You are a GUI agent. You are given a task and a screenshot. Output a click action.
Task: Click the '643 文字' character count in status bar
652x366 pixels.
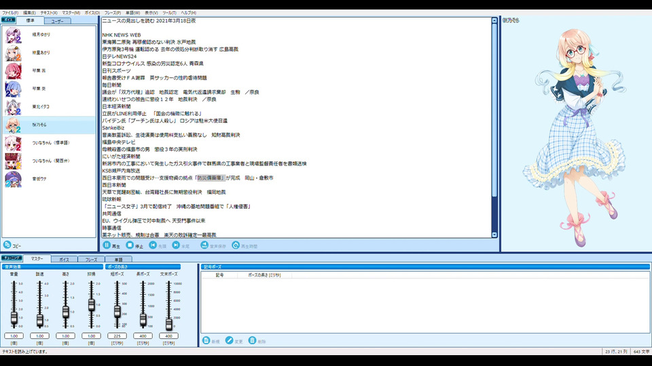[640, 352]
